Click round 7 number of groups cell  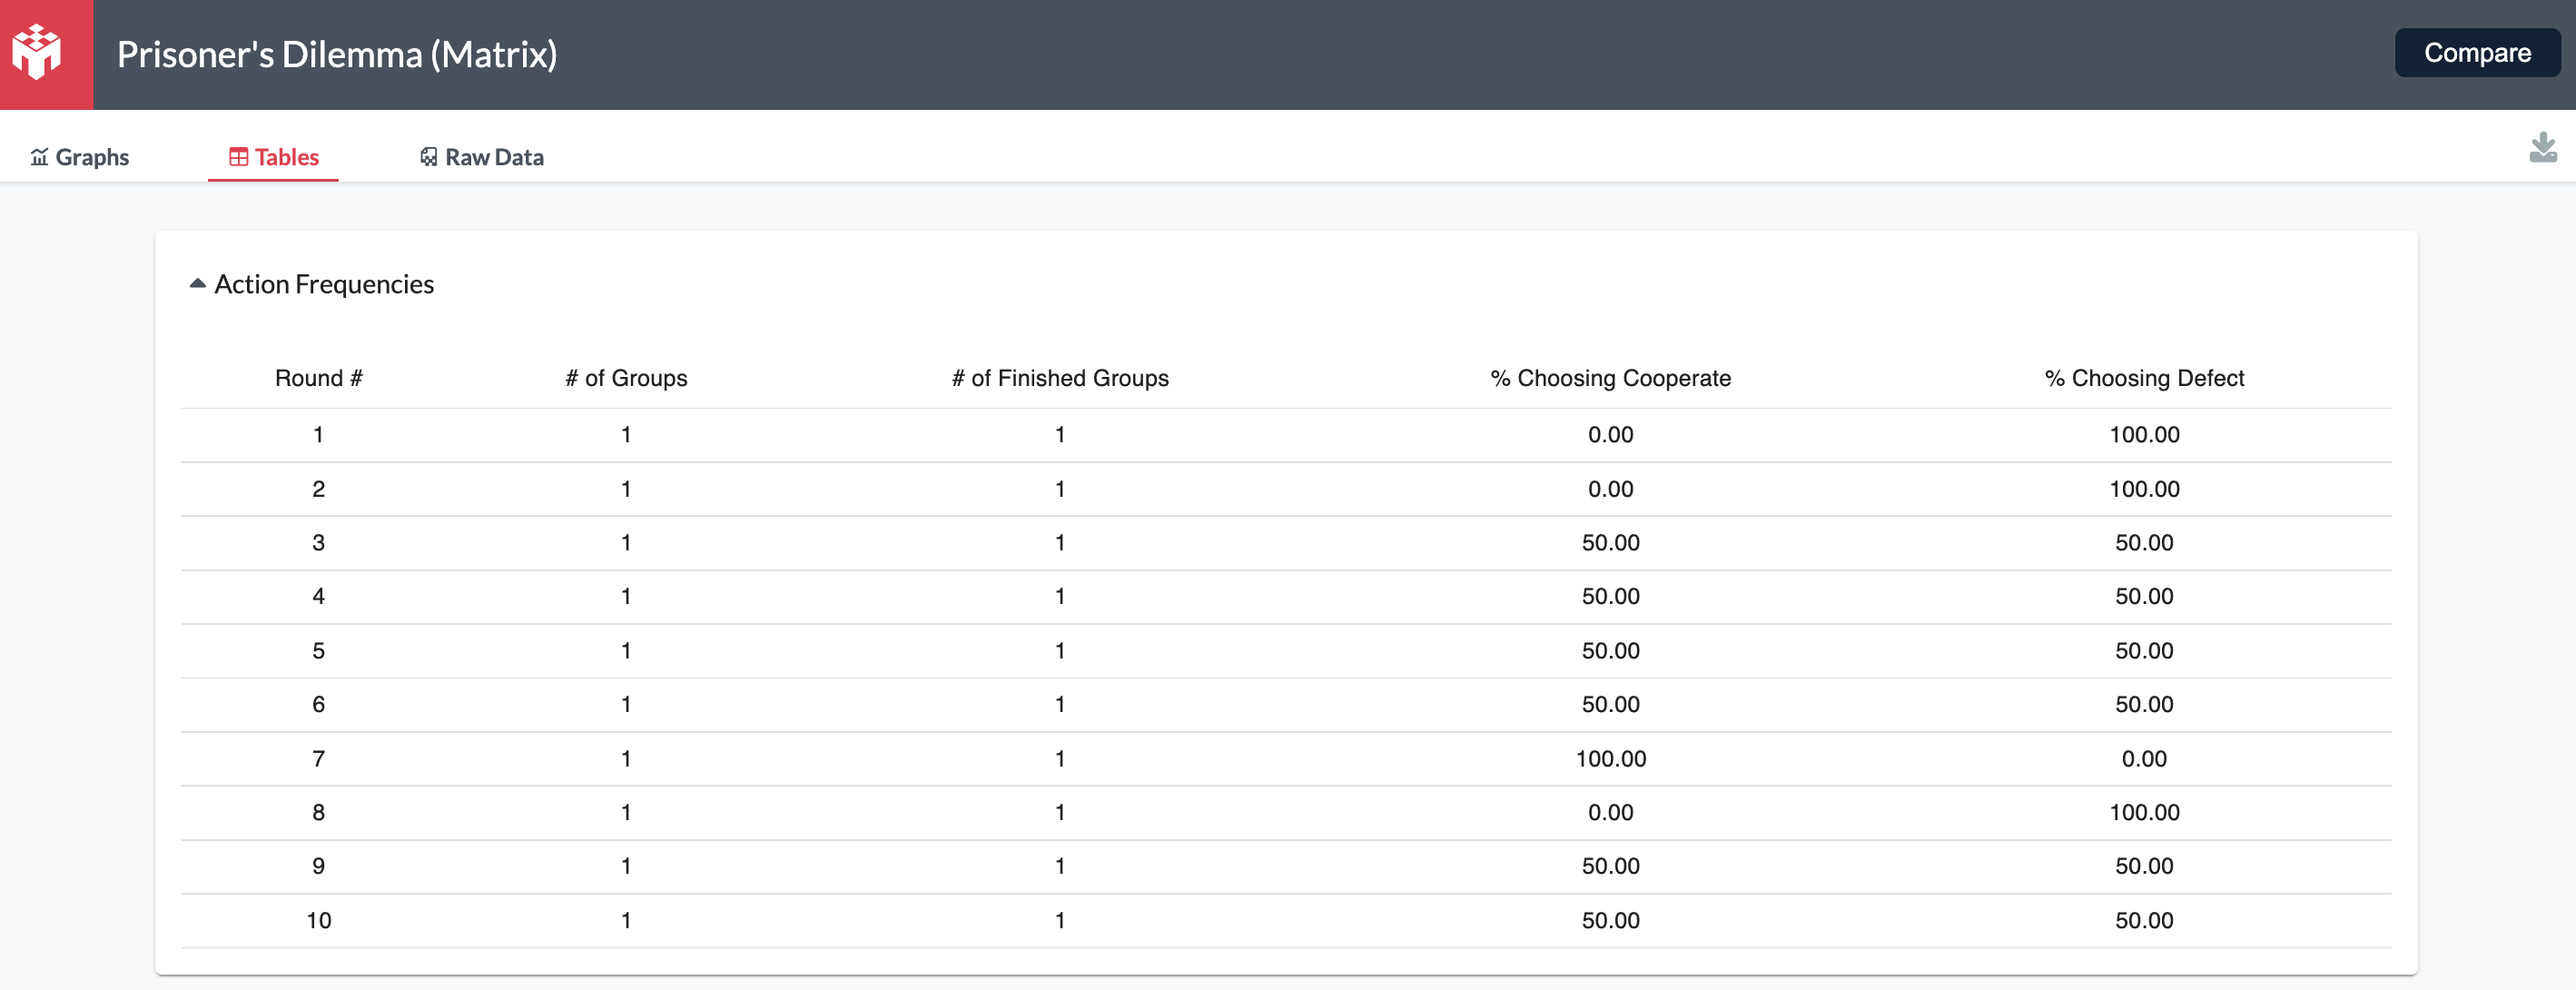(x=626, y=759)
